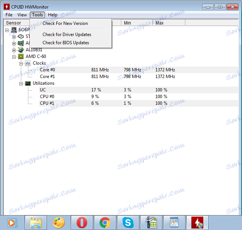Click Core #0 max value 1372 MHz
The height and width of the screenshot is (230, 242).
coord(165,70)
